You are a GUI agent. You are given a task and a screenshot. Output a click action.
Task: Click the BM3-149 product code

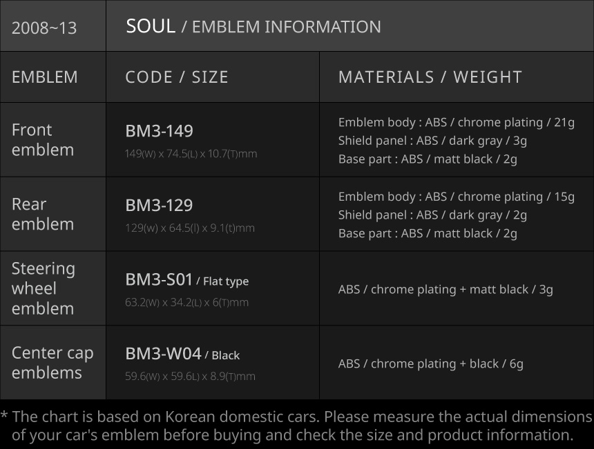159,130
